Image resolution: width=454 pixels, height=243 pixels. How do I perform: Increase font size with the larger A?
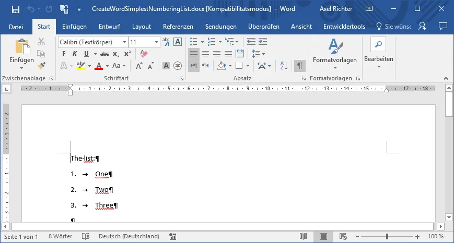(139, 66)
